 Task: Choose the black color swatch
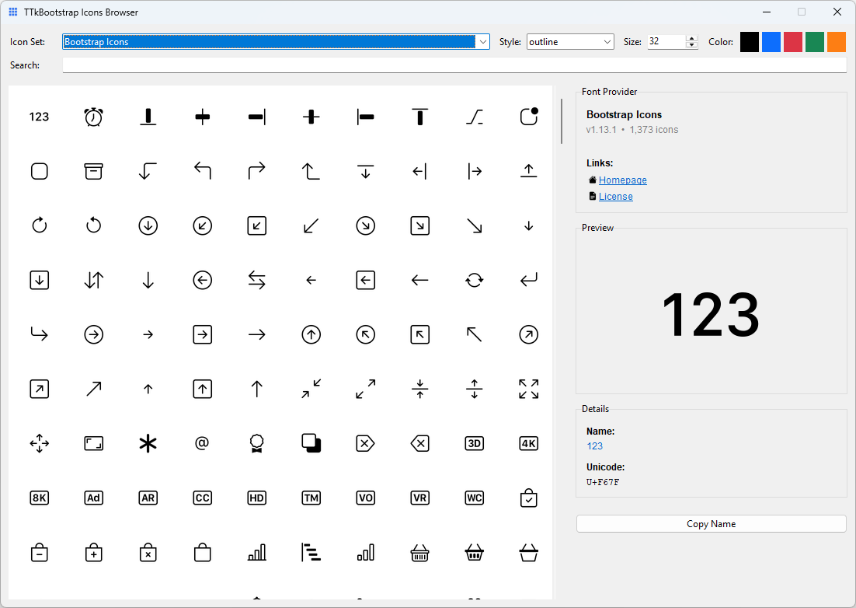click(749, 42)
